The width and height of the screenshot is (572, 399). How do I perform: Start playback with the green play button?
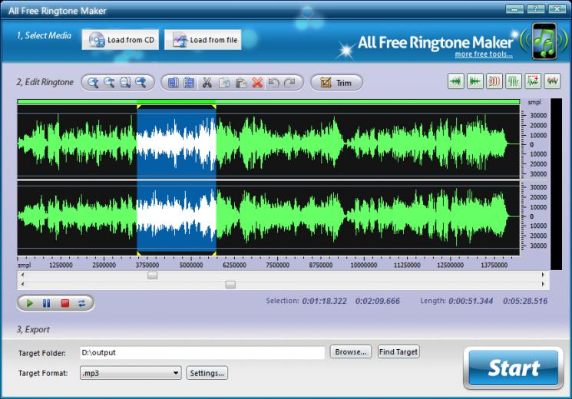tap(29, 303)
